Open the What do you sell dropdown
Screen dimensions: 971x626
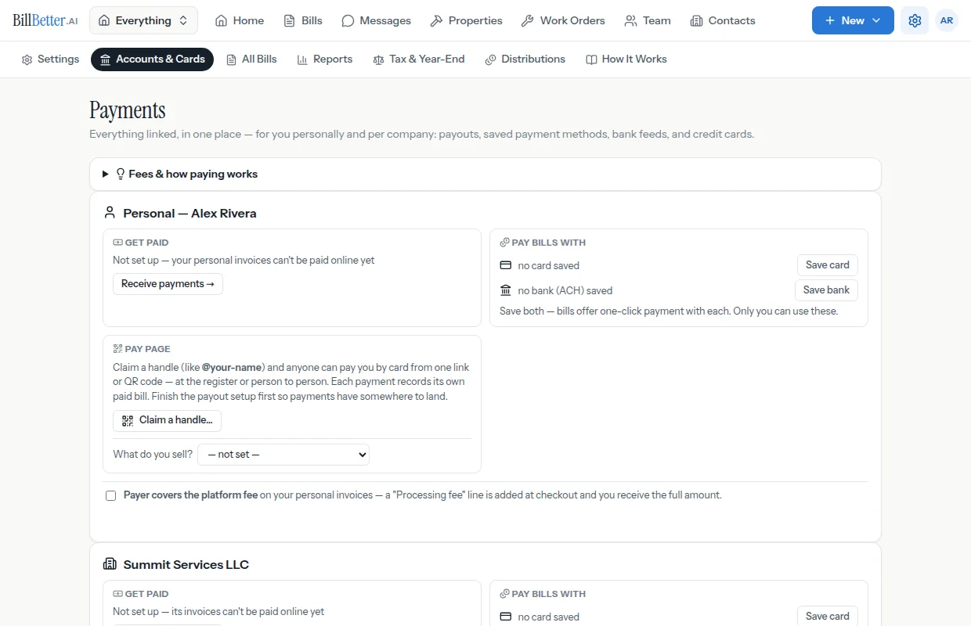coord(283,455)
